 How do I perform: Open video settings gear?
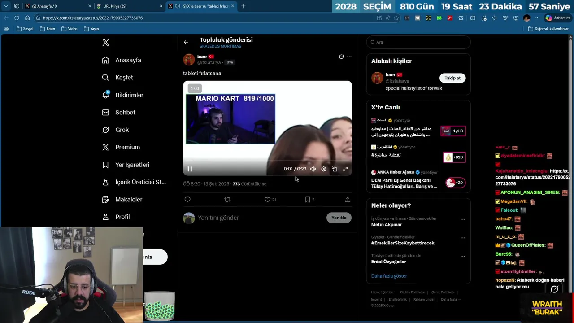(x=324, y=169)
